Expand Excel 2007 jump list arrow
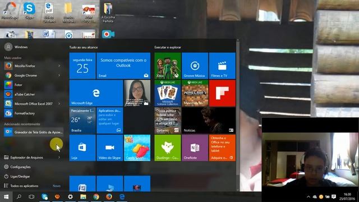359x202 pixels. coord(59,104)
